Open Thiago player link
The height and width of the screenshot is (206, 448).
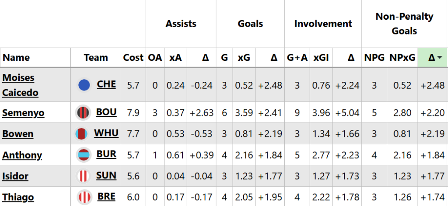coord(18,197)
